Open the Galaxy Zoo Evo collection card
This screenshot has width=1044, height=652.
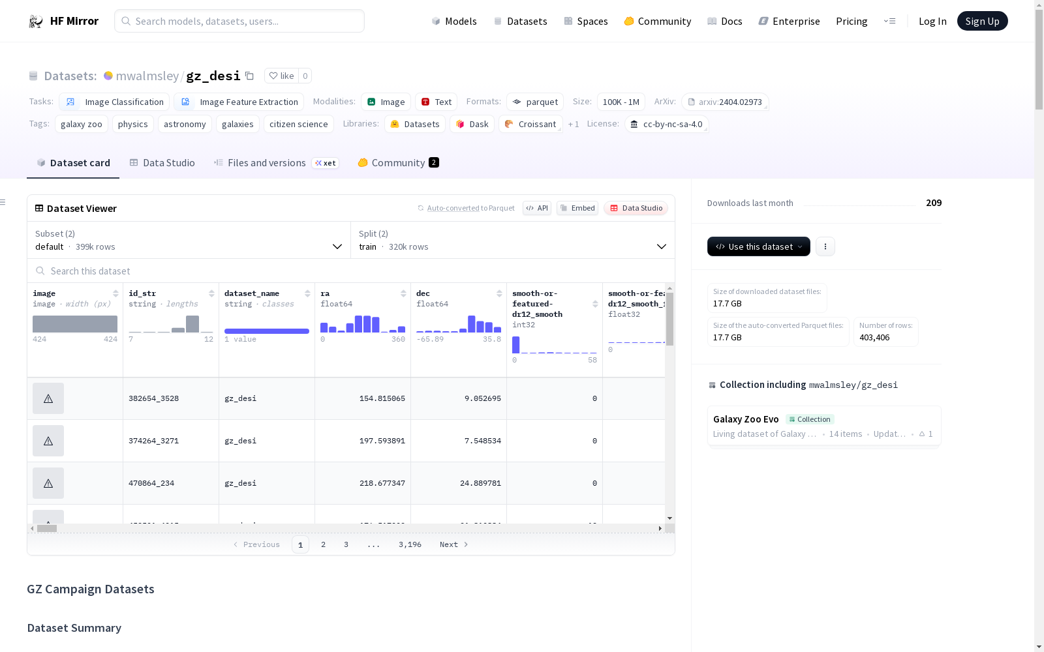823,426
